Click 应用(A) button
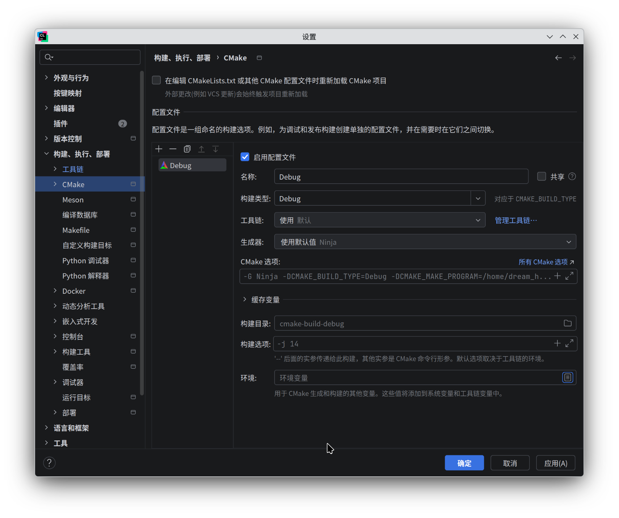This screenshot has height=518, width=619. coord(555,463)
